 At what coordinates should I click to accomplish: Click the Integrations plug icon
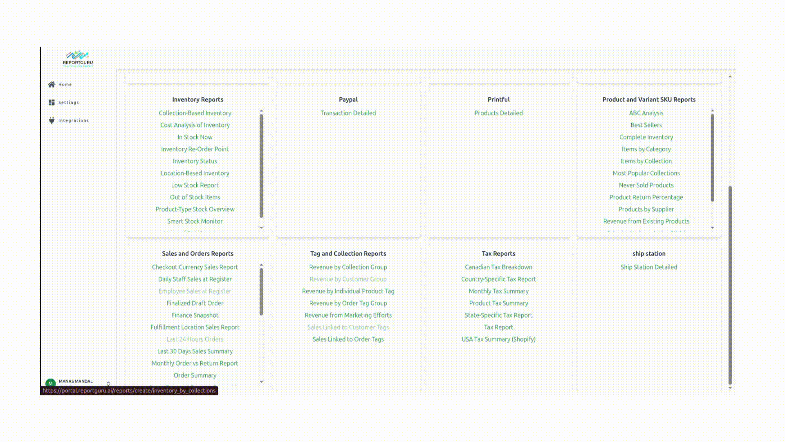pos(52,120)
